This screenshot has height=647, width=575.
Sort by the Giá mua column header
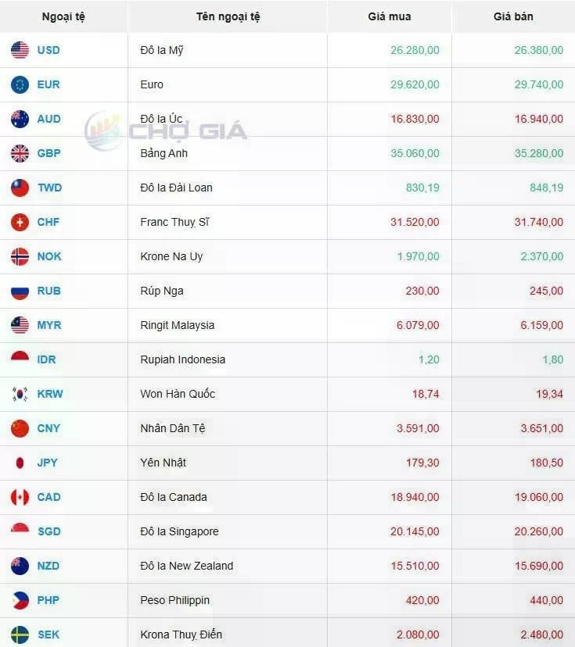tap(390, 16)
